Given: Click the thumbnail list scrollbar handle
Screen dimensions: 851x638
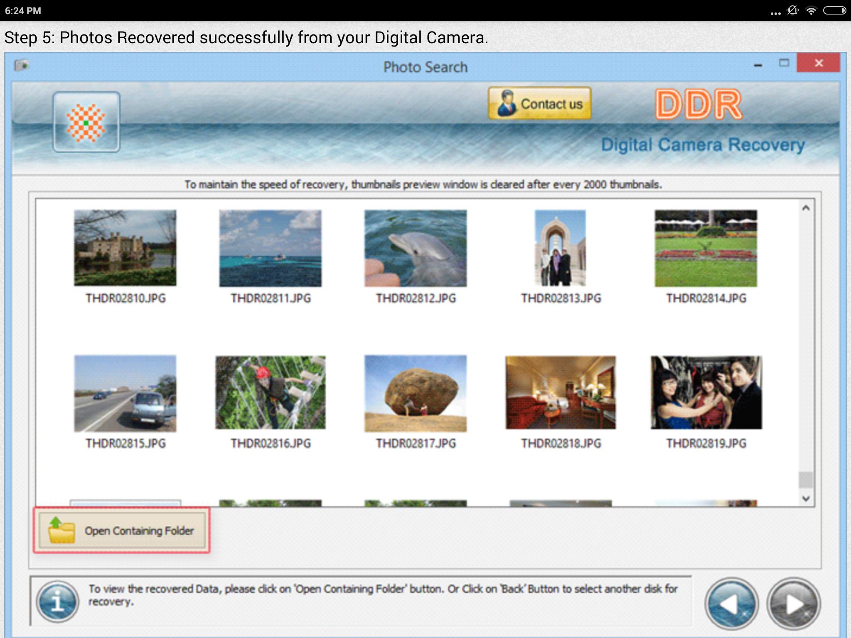Looking at the screenshot, I should 806,480.
